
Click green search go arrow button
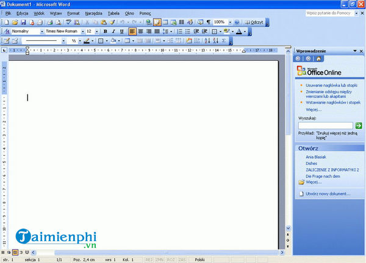(359, 125)
